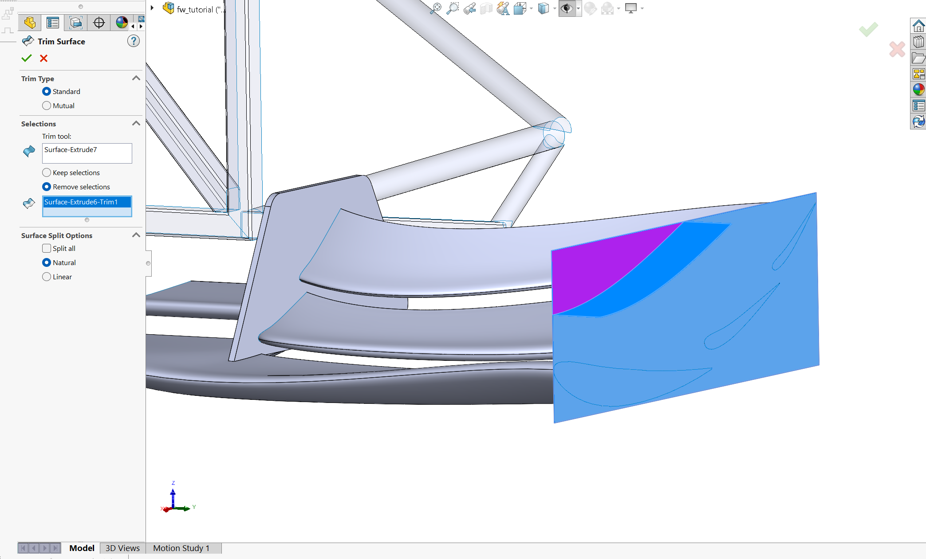This screenshot has height=559, width=926.
Task: Enable Split all checkbox
Action: pos(47,248)
